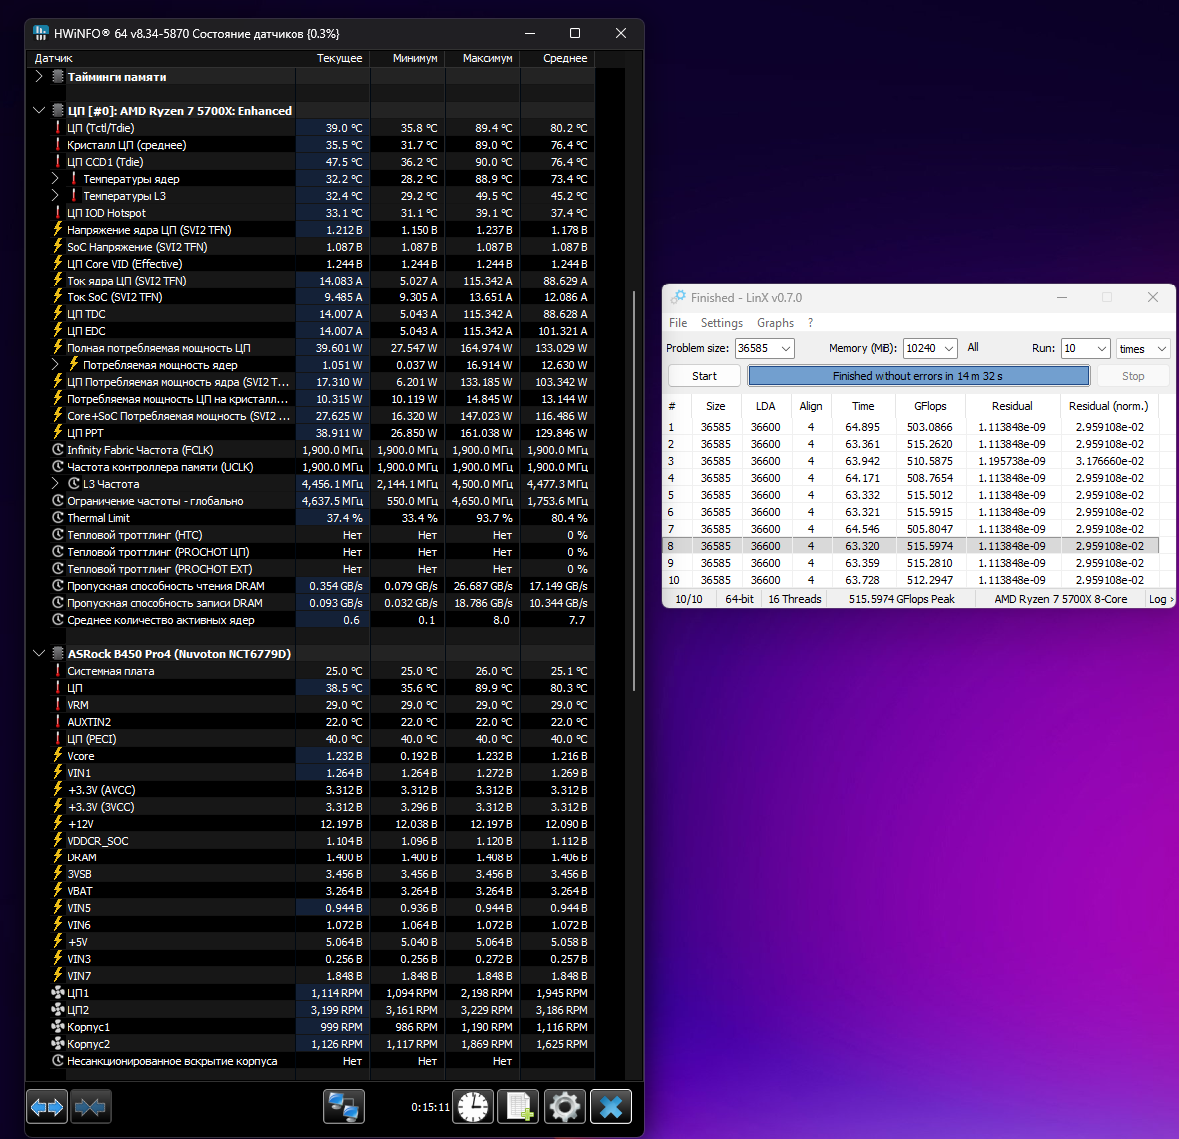The image size is (1179, 1139).
Task: Click the Среднее column header
Action: [x=558, y=58]
